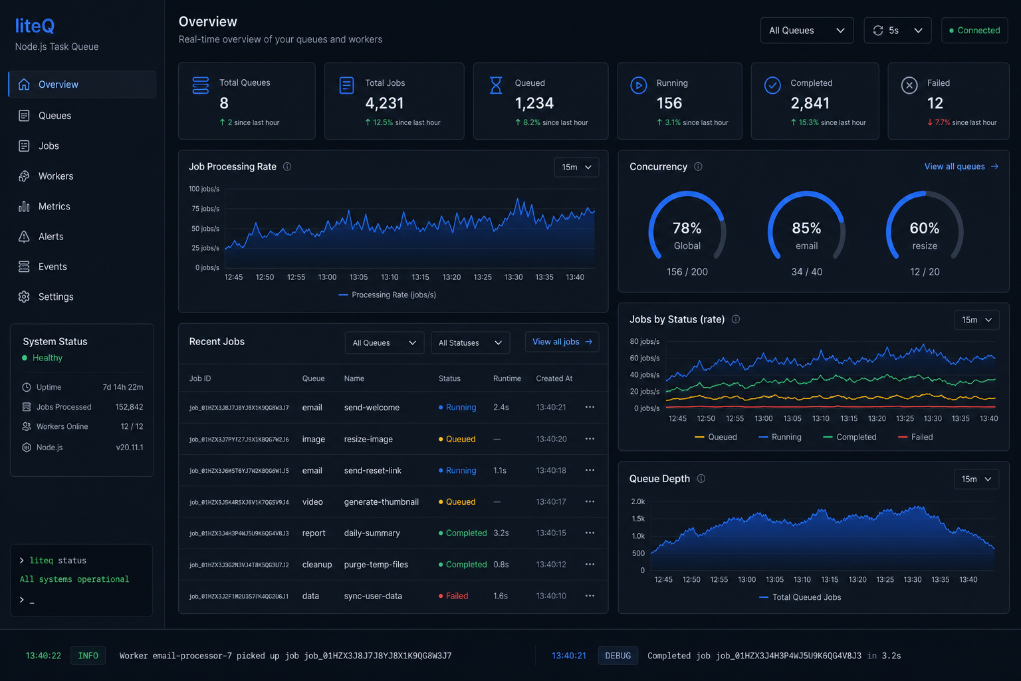Click the Queued hourglass icon
Screen dimensions: 1021x681
click(496, 85)
